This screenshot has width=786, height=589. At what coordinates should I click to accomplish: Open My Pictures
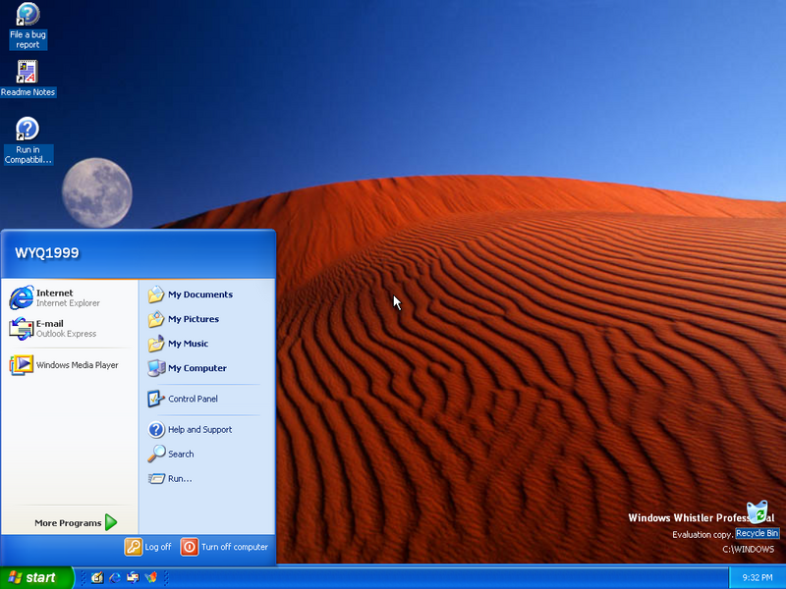[193, 319]
